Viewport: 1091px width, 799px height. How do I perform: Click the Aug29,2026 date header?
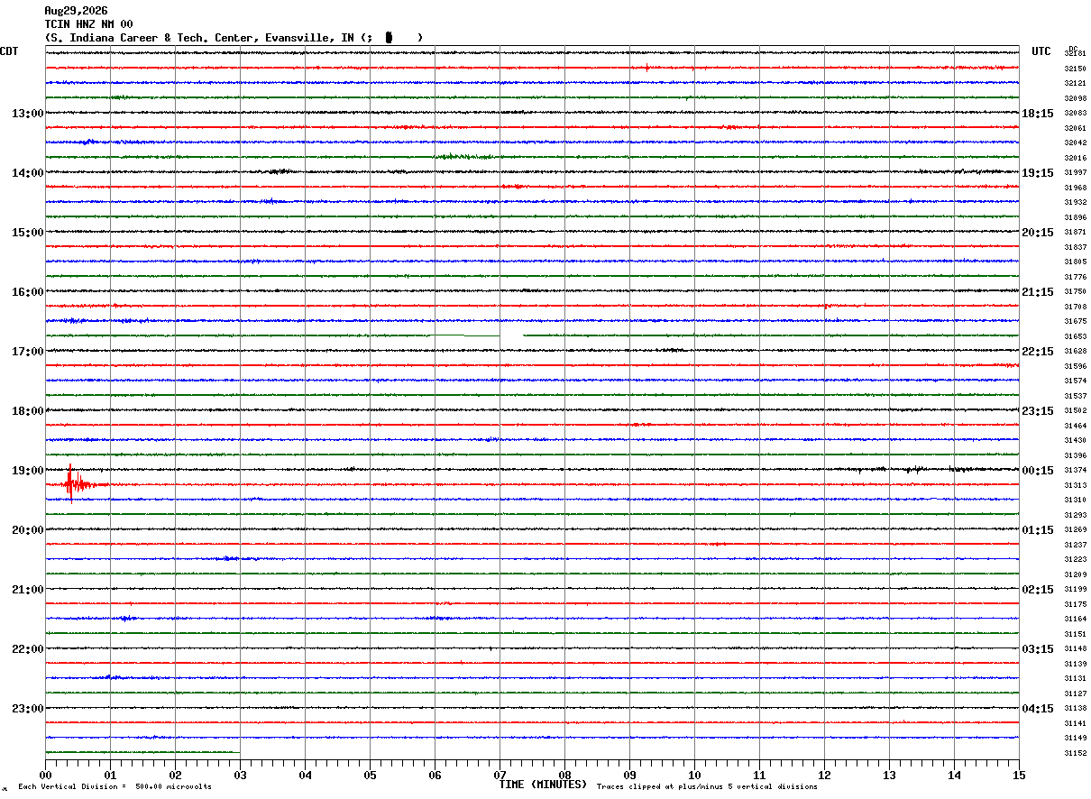click(76, 11)
